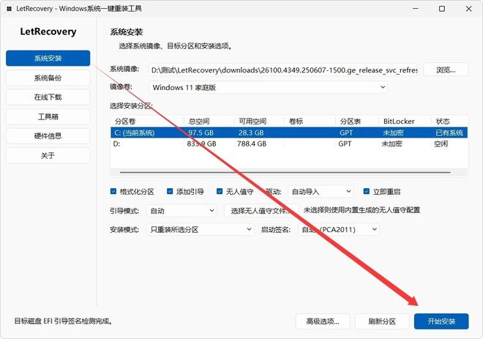This screenshot has width=483, height=339.
Task: Click the 卷标 column header
Action: pyautogui.click(x=310, y=121)
